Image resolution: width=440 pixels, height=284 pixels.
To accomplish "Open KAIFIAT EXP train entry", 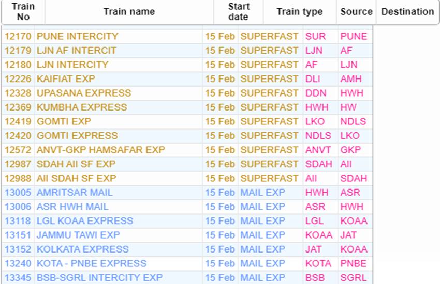I will point(66,79).
